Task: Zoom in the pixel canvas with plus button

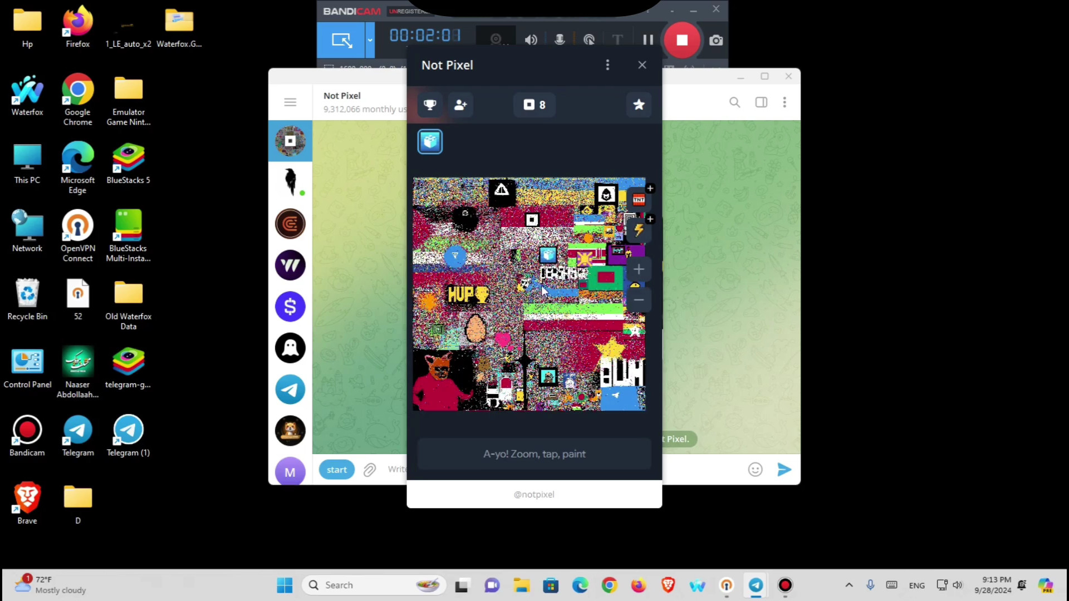Action: coord(639,269)
